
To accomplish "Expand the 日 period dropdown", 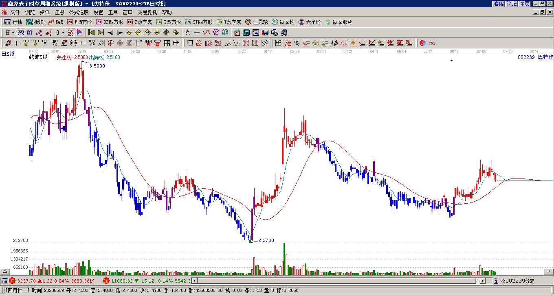I will pyautogui.click(x=13, y=33).
